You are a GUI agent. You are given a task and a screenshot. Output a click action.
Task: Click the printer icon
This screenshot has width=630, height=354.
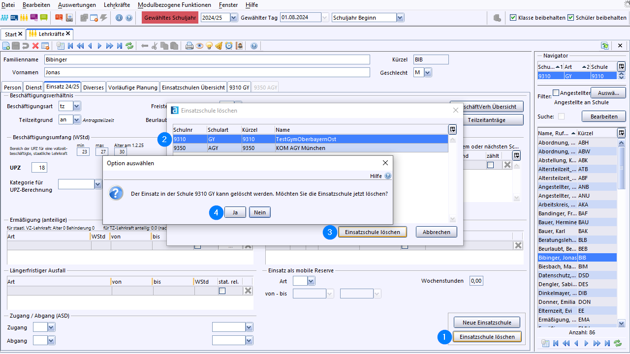189,46
